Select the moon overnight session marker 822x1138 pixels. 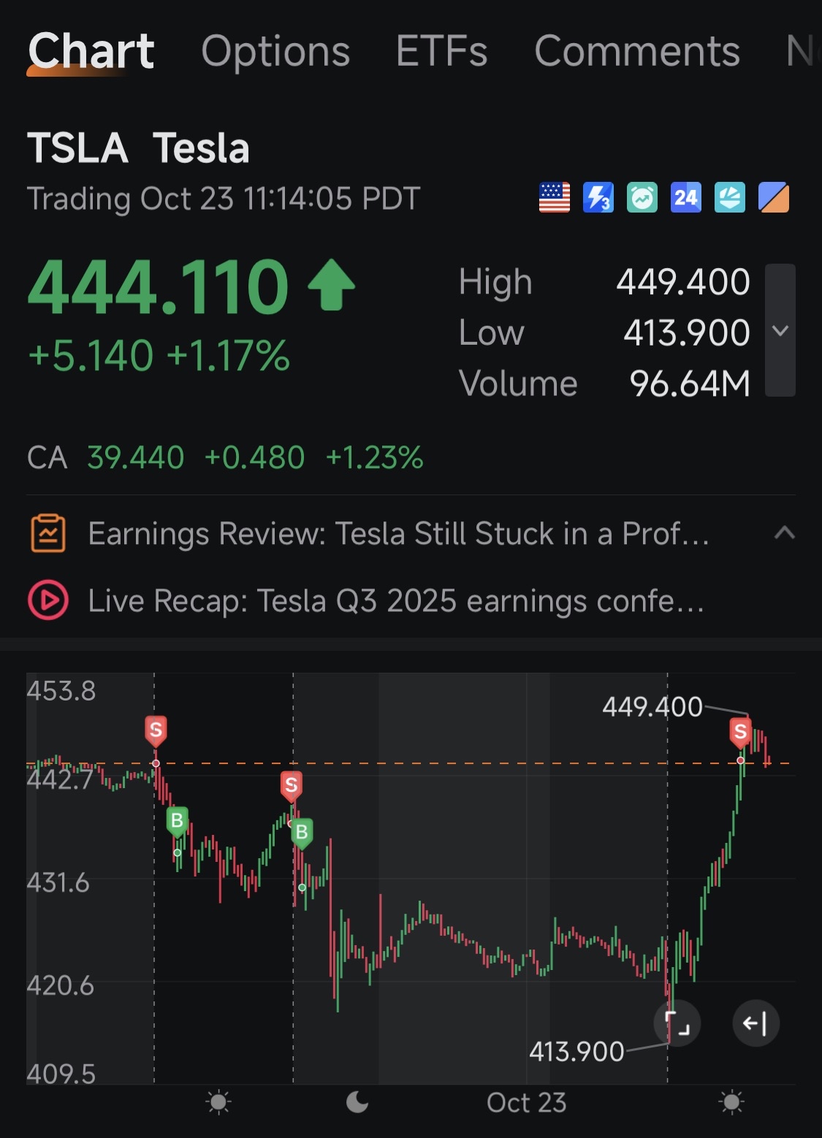[357, 1101]
